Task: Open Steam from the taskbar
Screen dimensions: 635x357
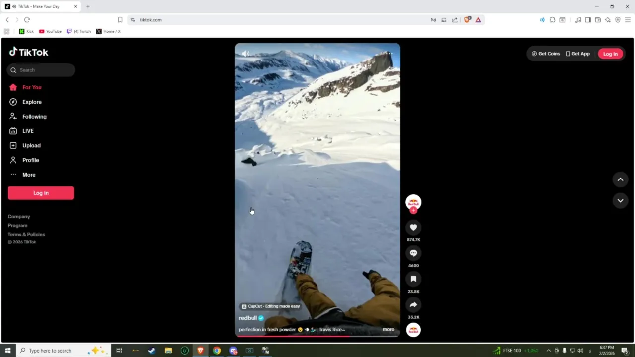Action: (152, 351)
